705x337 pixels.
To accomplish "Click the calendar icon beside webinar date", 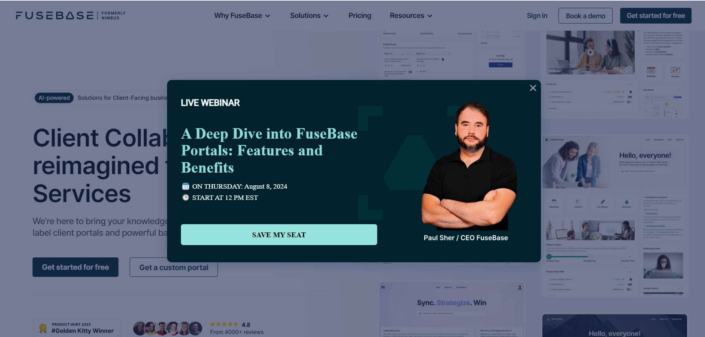I will click(185, 186).
